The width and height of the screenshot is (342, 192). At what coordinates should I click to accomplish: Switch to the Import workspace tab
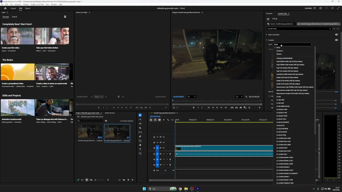click(13, 8)
